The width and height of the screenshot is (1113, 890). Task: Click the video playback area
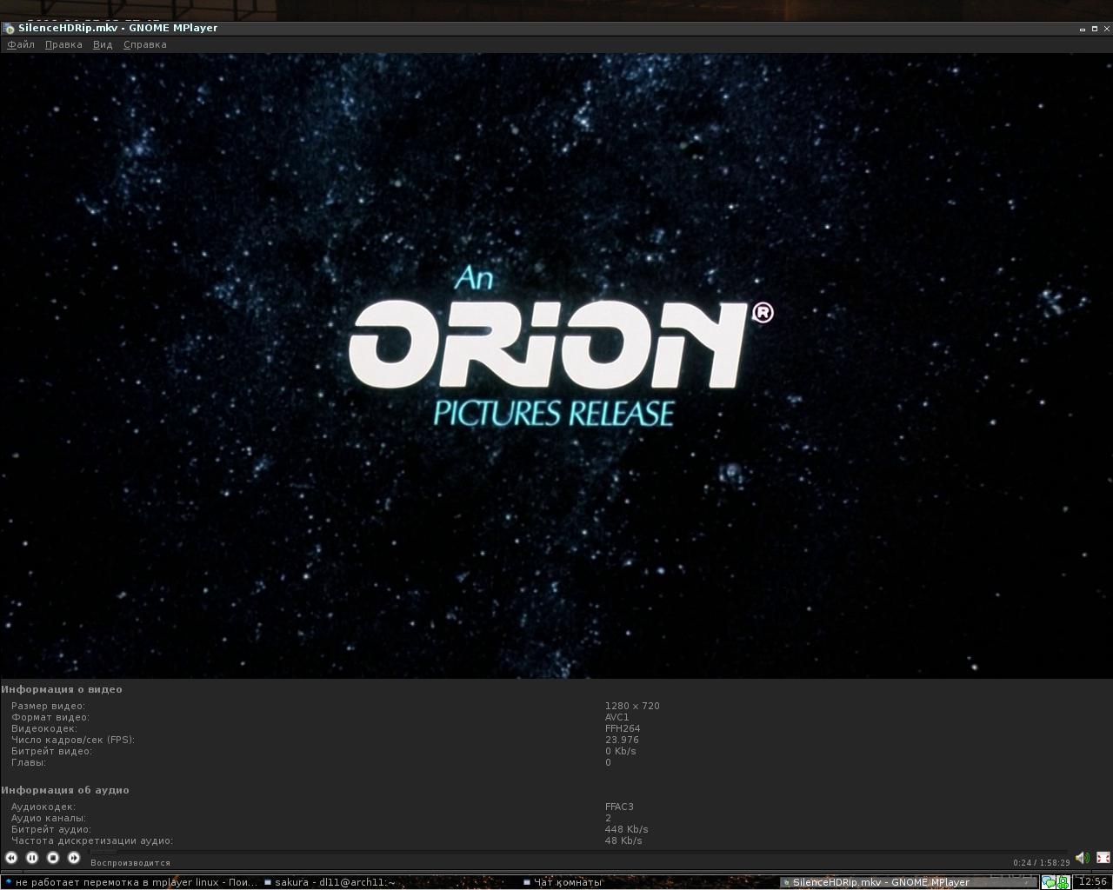(x=556, y=365)
